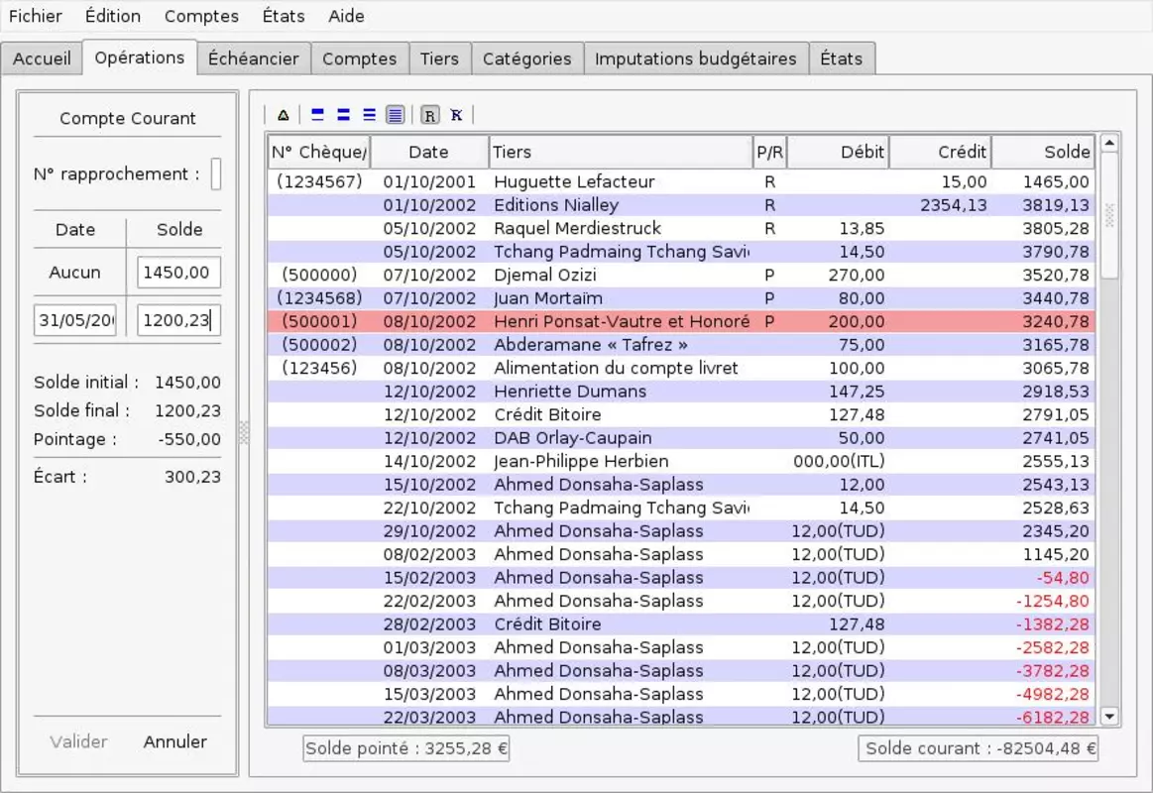This screenshot has height=793, width=1153.
Task: Click the vertical scrollbar thumb
Action: click(x=1109, y=215)
